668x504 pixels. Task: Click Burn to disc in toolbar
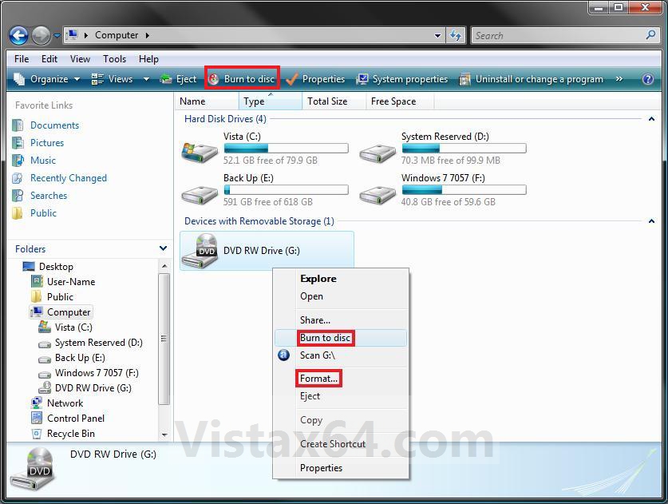[242, 79]
